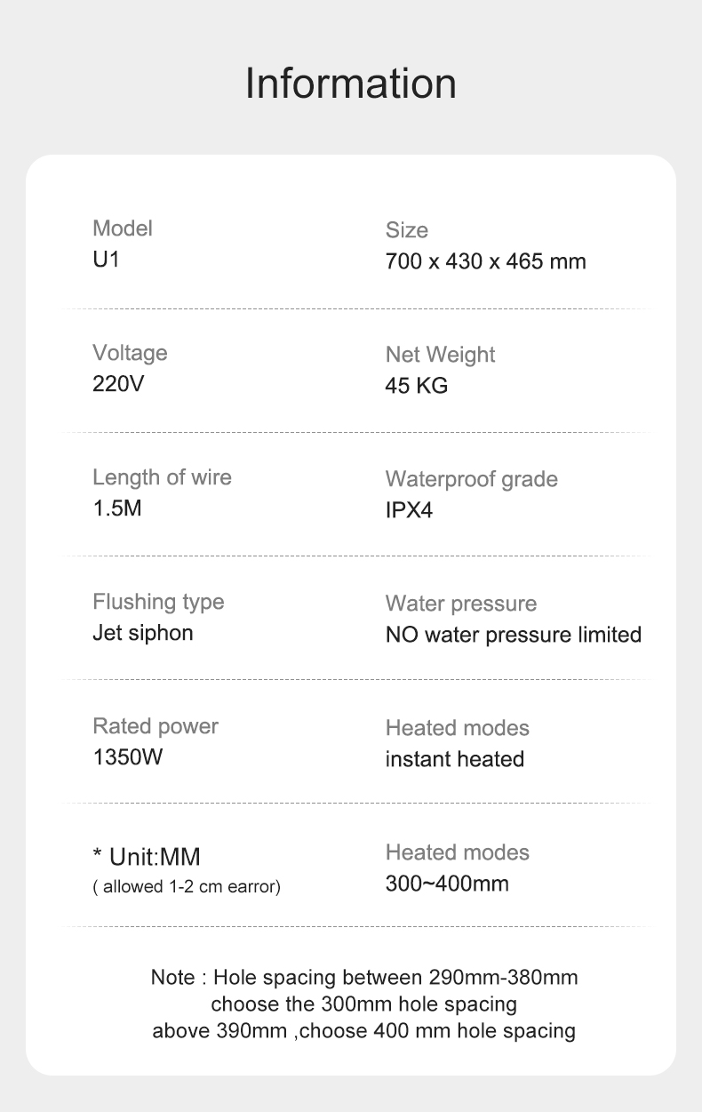The width and height of the screenshot is (702, 1112).
Task: Click "NO water pressure limited" text
Action: 513,635
